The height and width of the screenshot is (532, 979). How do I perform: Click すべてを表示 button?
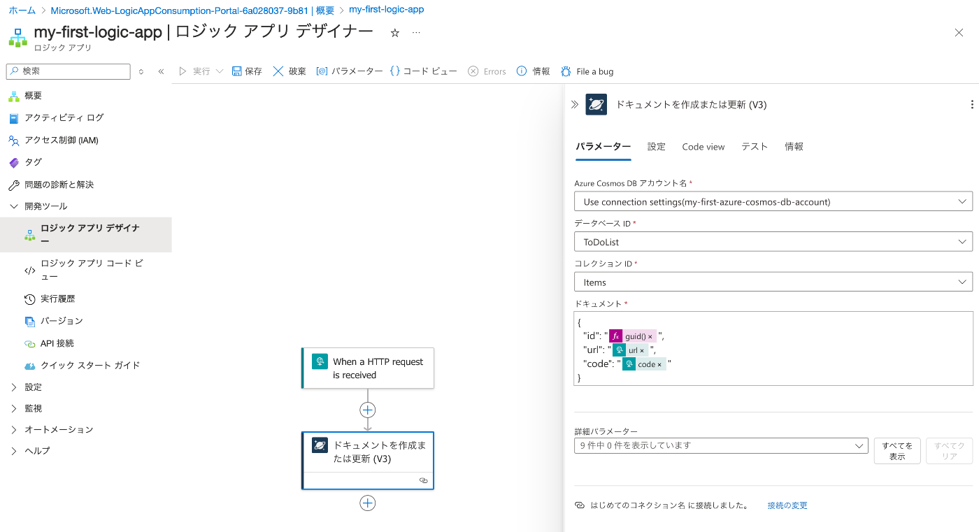coord(897,451)
